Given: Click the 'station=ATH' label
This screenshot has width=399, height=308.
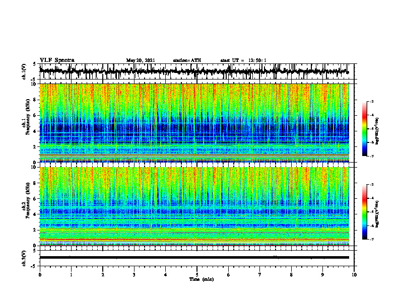Looking at the screenshot, I should tap(187, 60).
